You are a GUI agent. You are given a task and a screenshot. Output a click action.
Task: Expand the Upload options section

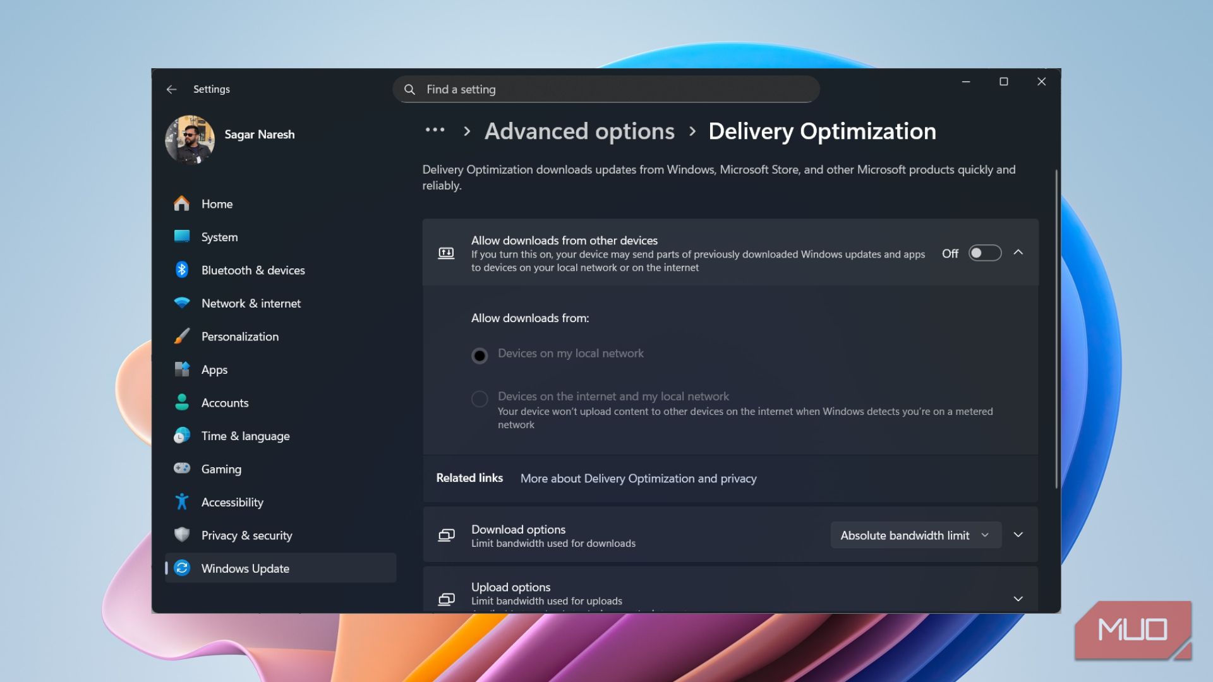pos(1018,599)
